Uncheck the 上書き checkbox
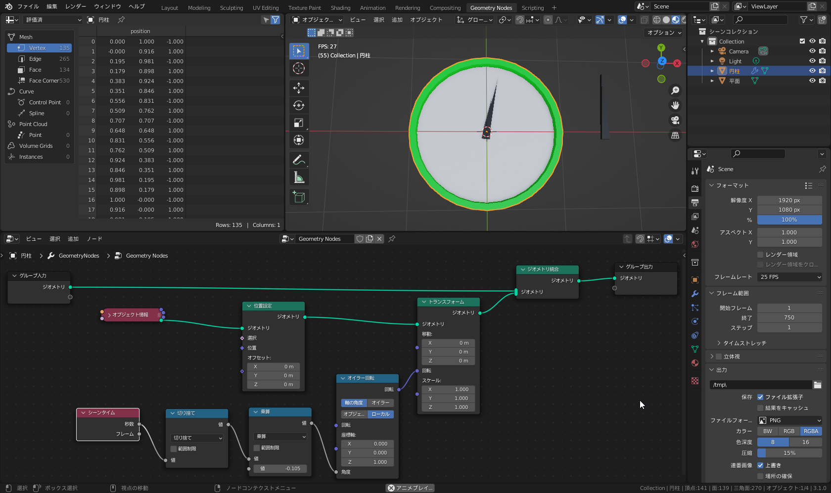 (x=760, y=465)
